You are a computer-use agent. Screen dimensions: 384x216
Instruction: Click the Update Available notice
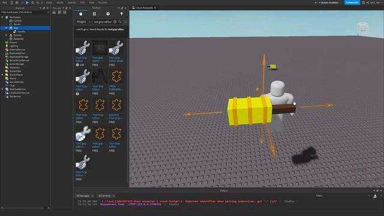point(328,2)
